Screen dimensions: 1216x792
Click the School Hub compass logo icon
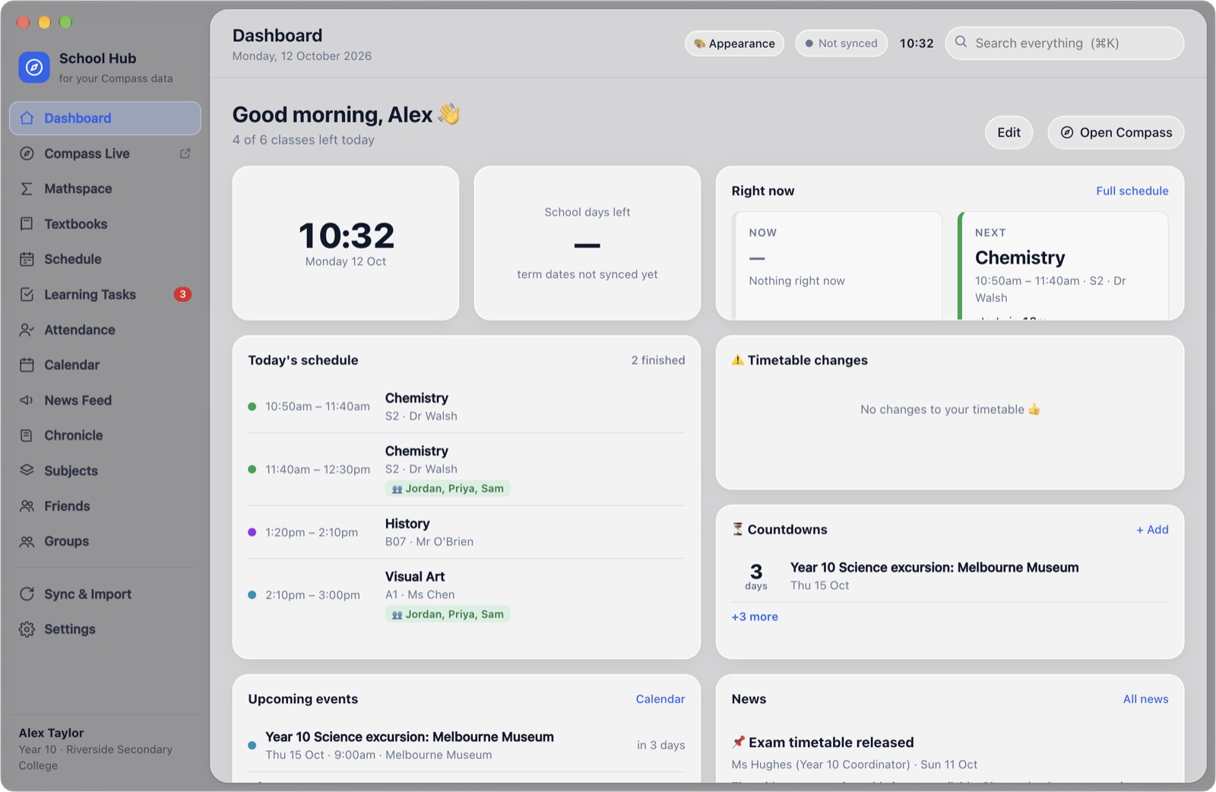tap(34, 68)
